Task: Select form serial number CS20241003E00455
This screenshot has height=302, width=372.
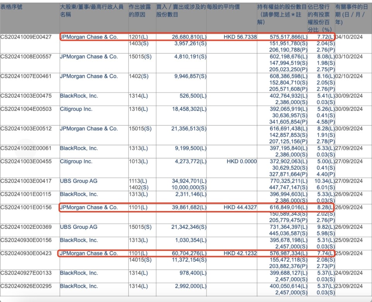Action: [x=26, y=161]
